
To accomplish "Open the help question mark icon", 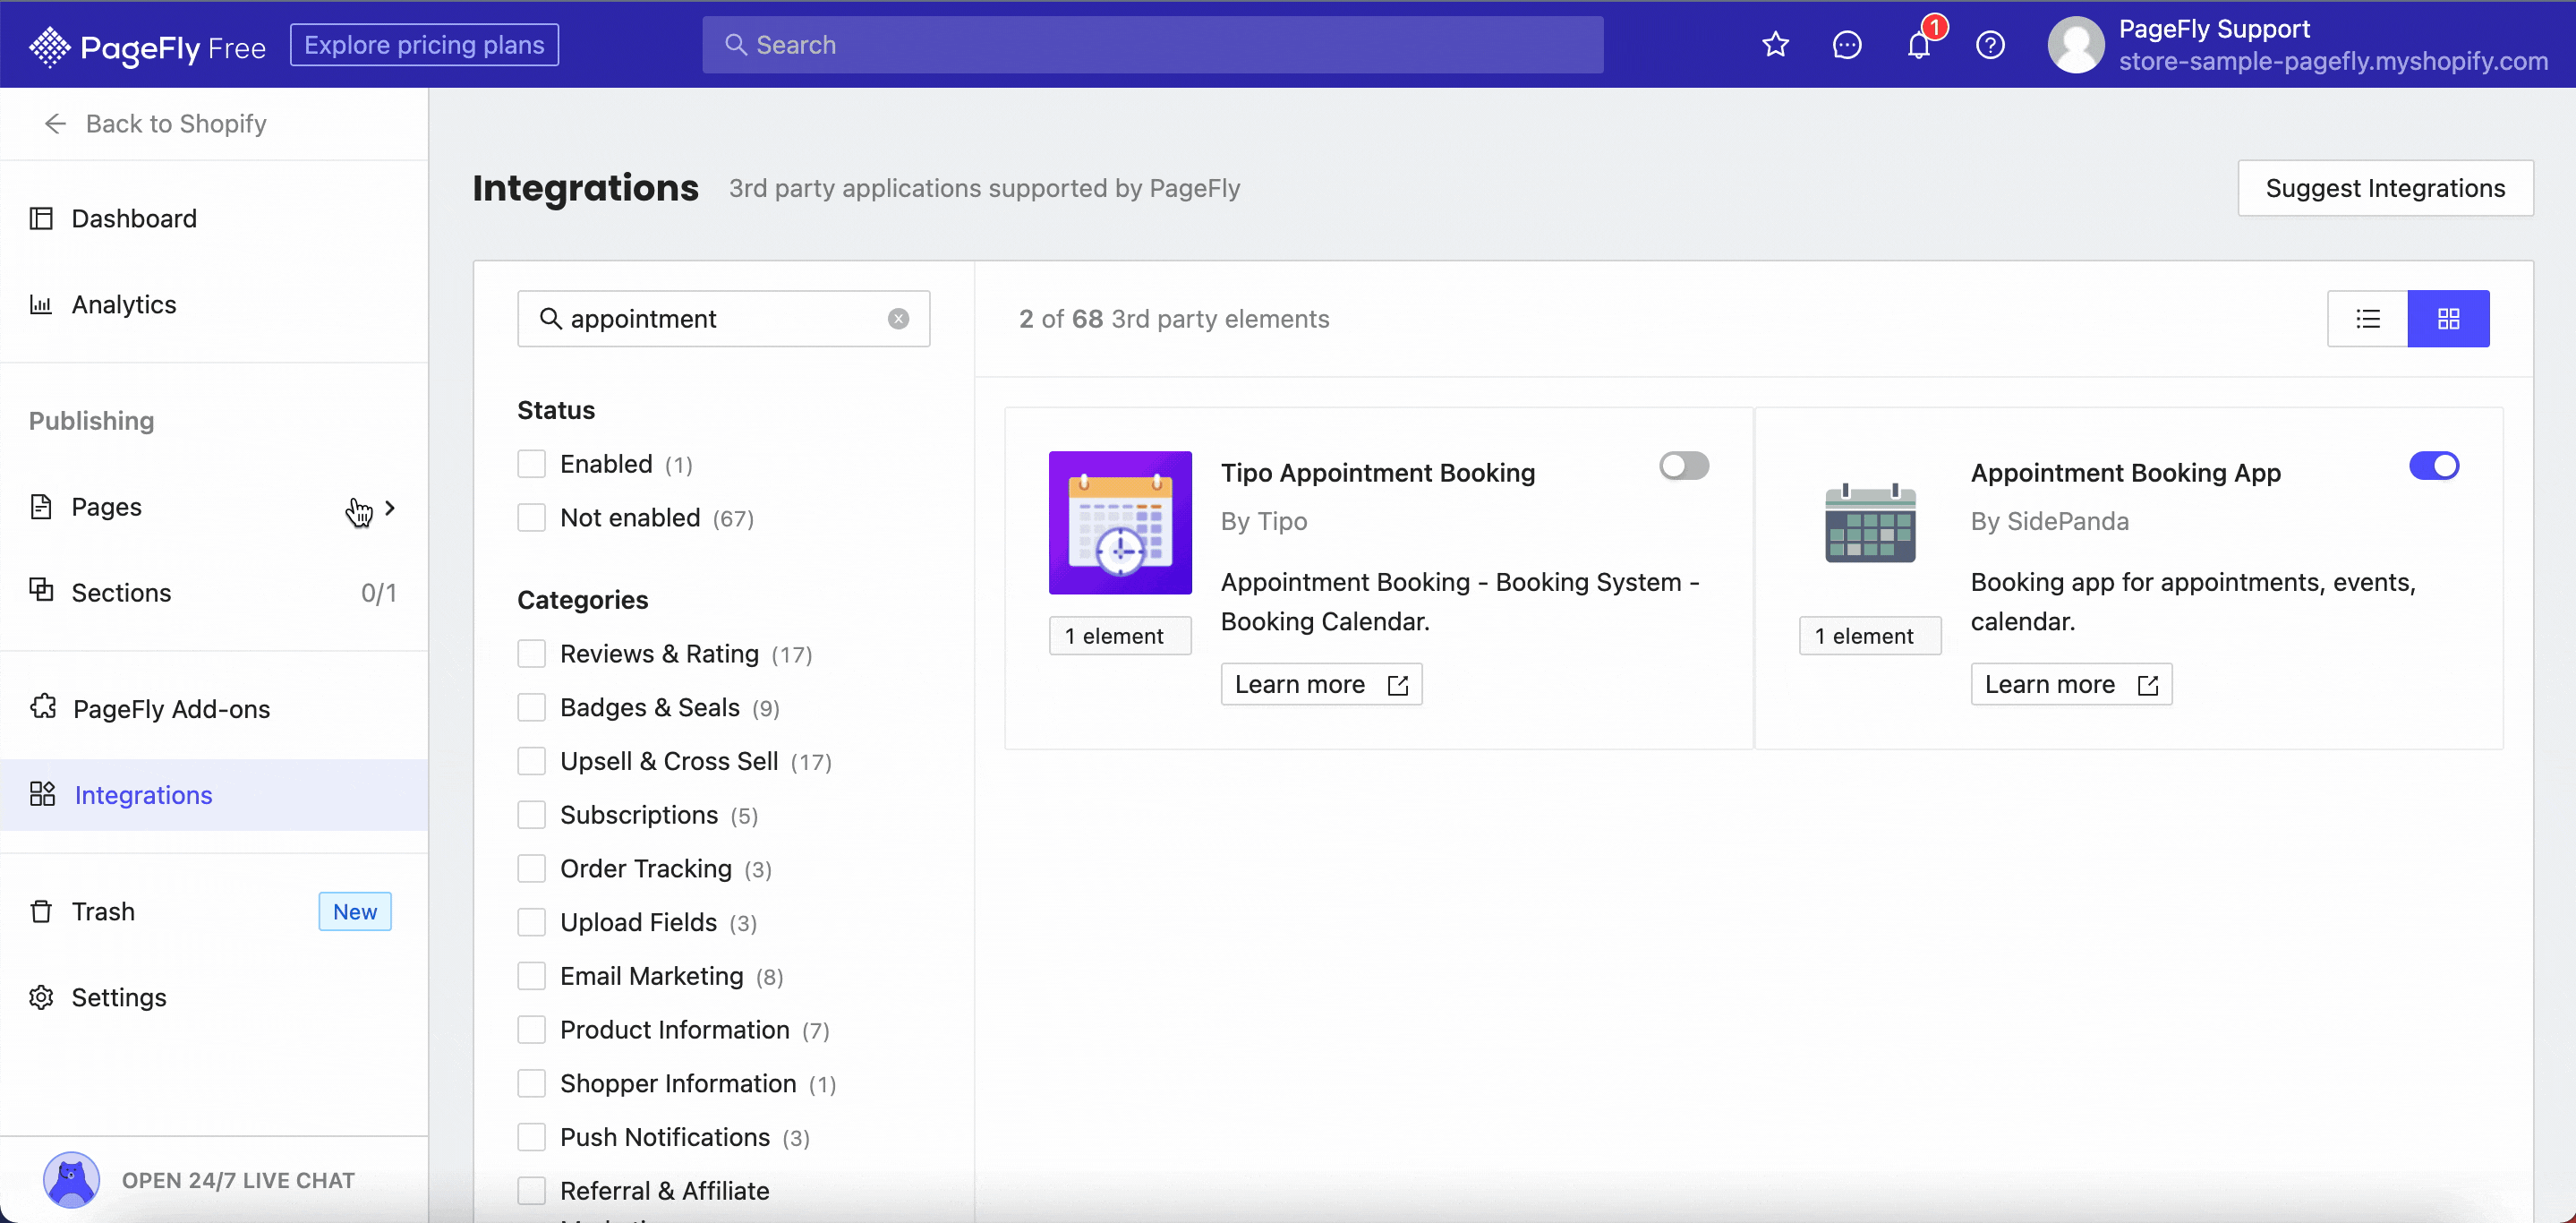I will click(x=1990, y=45).
